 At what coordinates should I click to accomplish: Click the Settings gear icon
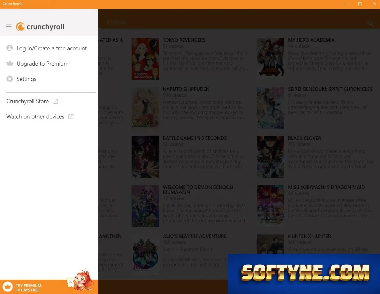tap(10, 79)
